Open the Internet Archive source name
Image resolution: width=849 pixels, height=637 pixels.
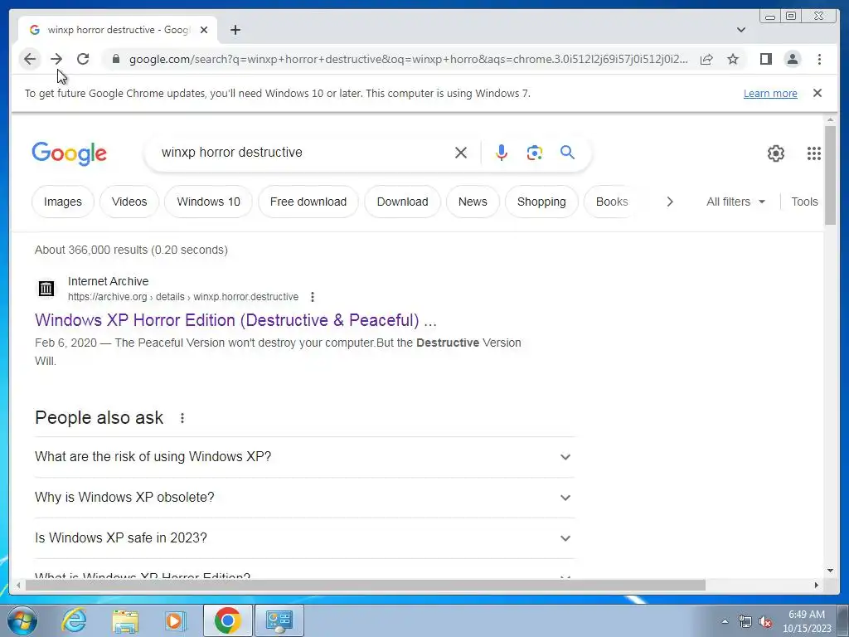coord(109,281)
